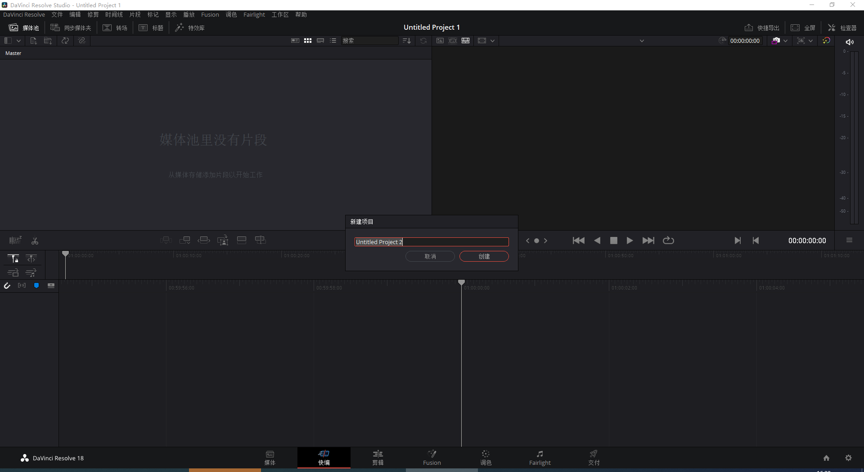Cancel the new project dialog via 取消
Screen dimensions: 864x472
pos(430,256)
